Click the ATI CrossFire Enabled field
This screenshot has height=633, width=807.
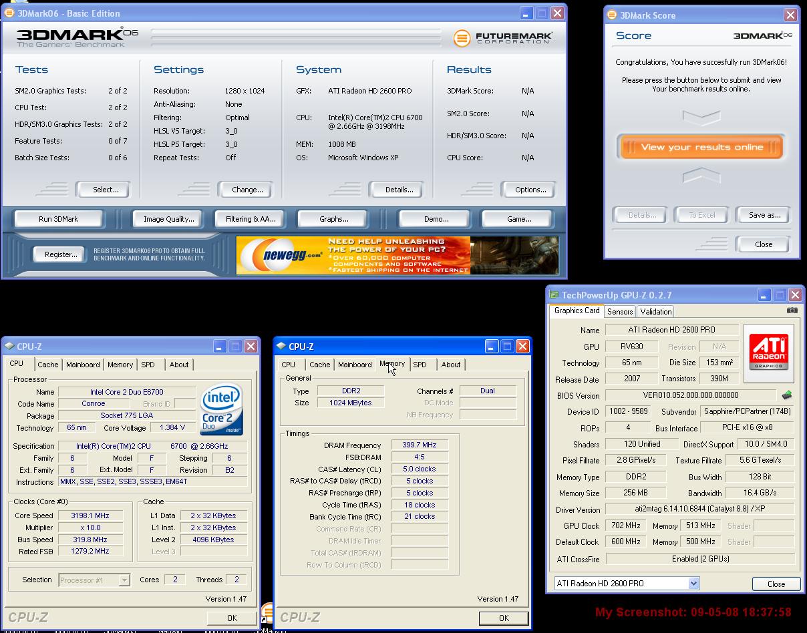700,559
